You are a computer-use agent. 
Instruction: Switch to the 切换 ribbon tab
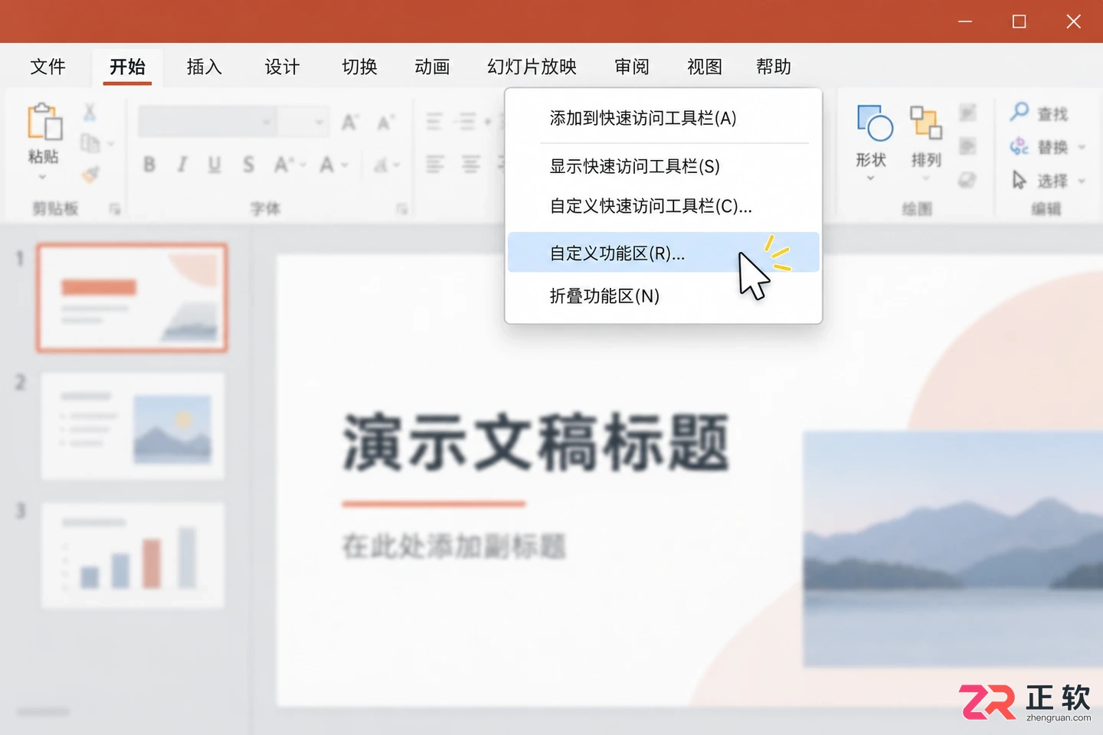[360, 67]
